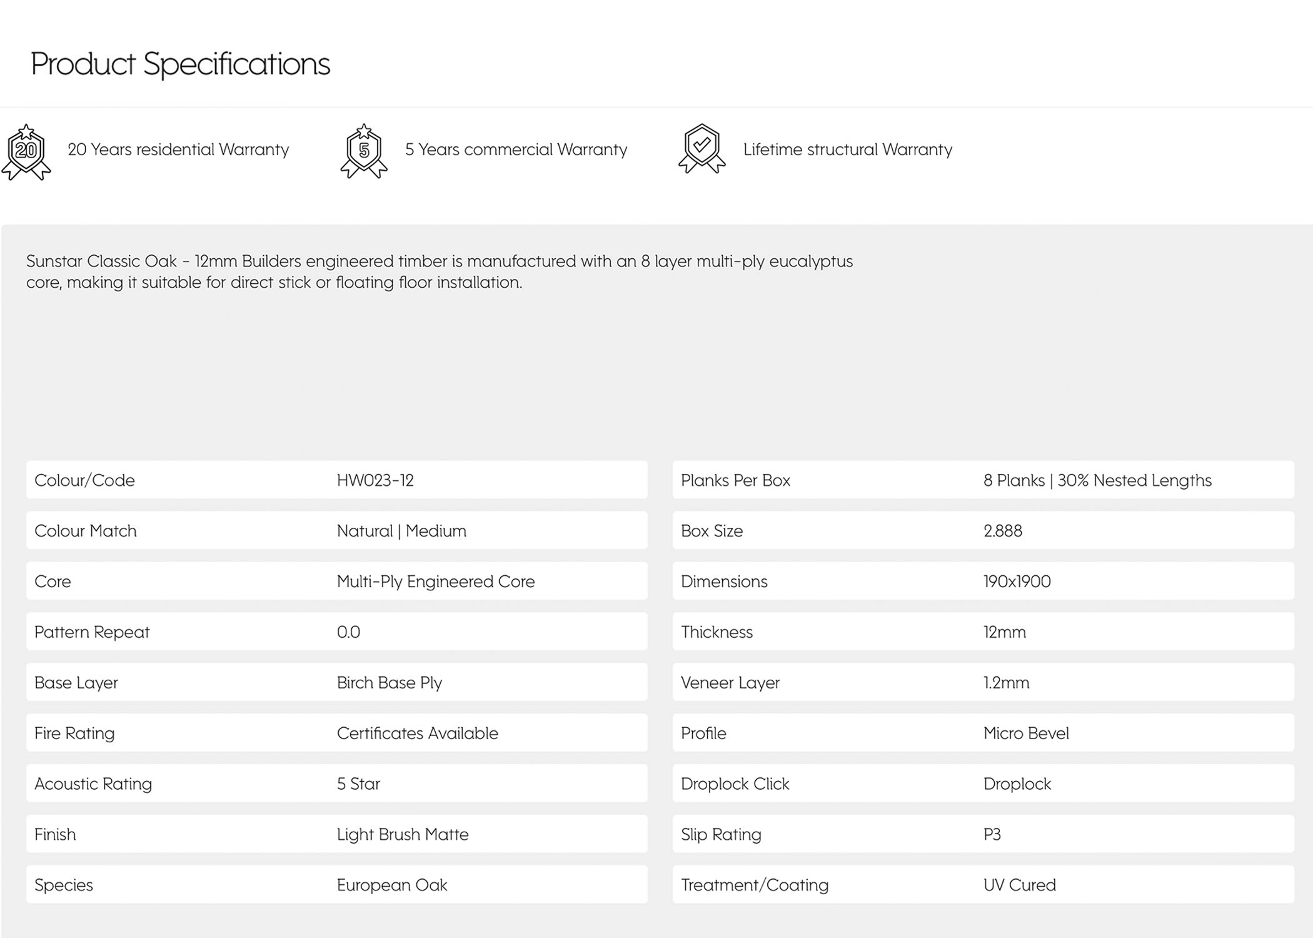Click the 'Box Size' label

[712, 531]
